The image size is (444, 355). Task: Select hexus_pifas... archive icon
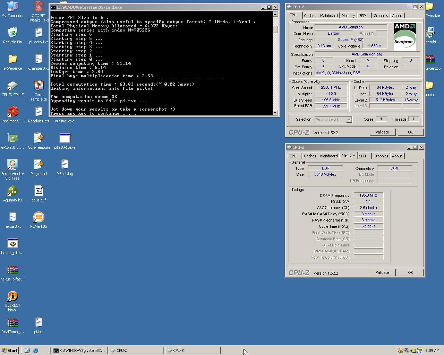[12, 272]
